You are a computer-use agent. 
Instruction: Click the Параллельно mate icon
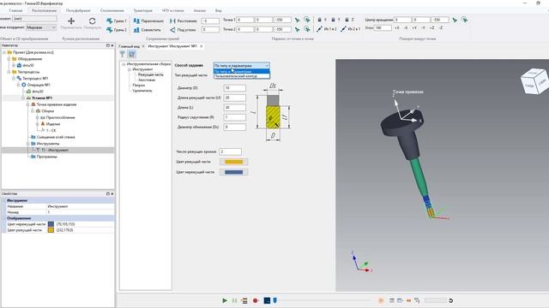tap(136, 21)
